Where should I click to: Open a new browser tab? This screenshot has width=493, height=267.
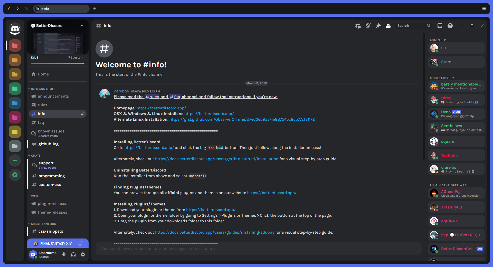point(94,9)
